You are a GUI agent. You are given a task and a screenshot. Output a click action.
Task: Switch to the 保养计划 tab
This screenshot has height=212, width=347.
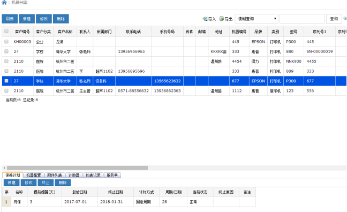(x=13, y=175)
